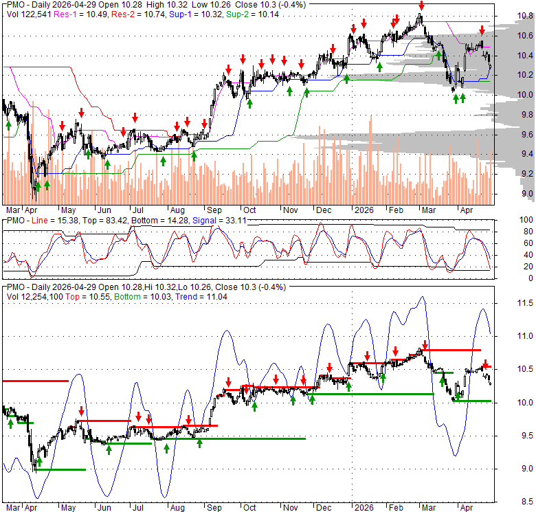The image size is (536, 512).
Task: Click the 9.6 price axis label
Action: [527, 134]
